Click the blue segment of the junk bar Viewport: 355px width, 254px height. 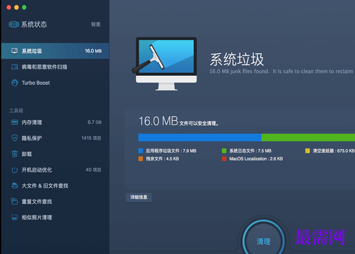(x=200, y=137)
